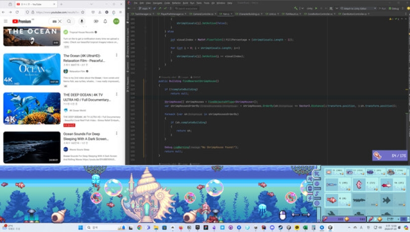
Task: Click the purple shrimp gold bar under shop
Action: point(344,219)
